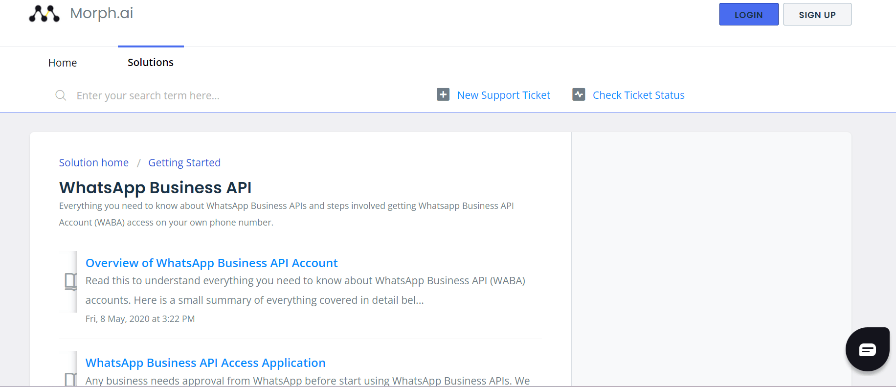
Task: Click the WhatsApp Business API heading
Action: [x=156, y=187]
